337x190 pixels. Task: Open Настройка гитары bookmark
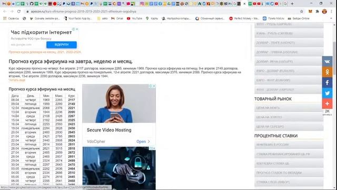(176, 18)
